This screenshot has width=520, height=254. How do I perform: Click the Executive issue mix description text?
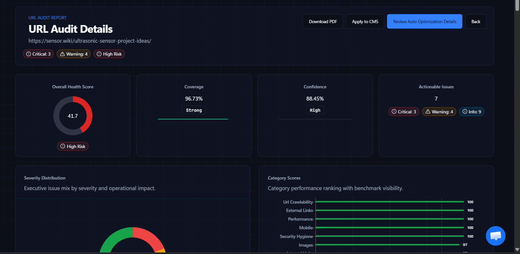click(90, 188)
